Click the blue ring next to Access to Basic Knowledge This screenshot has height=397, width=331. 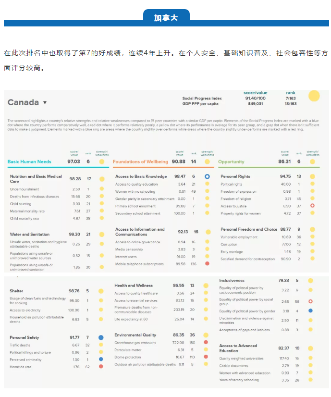207,176
